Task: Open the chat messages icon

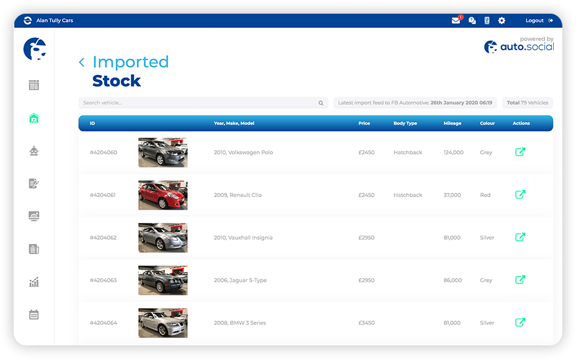Action: 472,20
